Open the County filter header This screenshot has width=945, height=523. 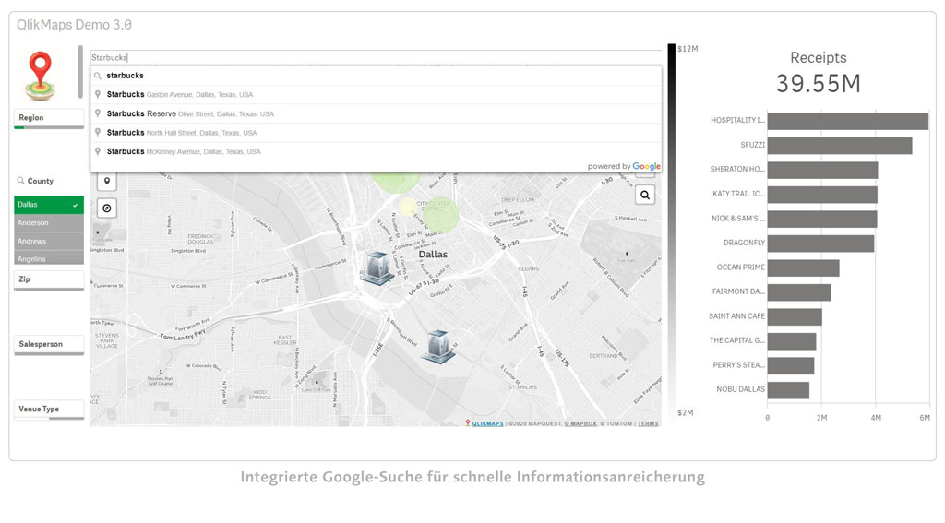41,181
